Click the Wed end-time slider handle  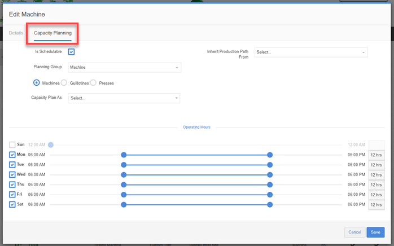(x=270, y=175)
